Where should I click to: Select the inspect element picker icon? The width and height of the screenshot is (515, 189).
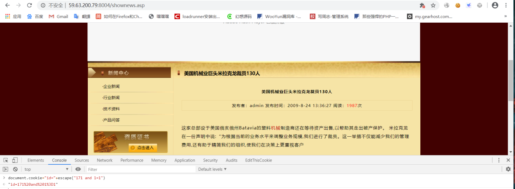pos(6,160)
